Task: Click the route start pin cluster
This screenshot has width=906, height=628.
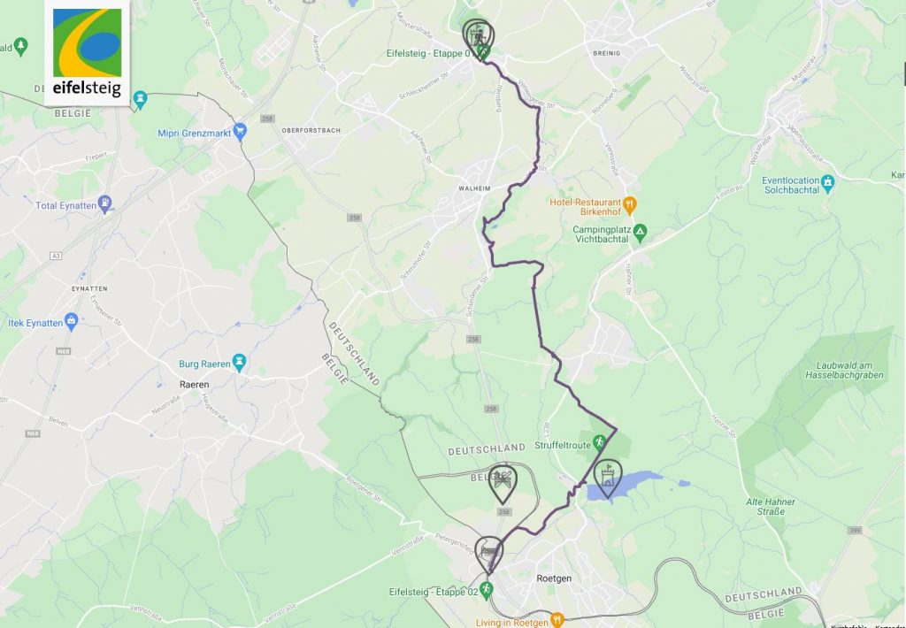Action: tap(479, 37)
